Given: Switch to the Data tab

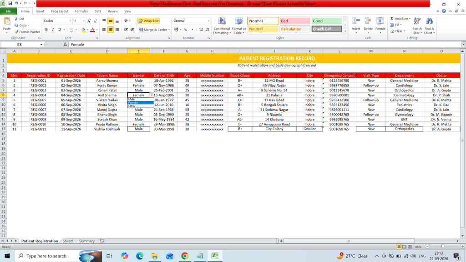Looking at the screenshot, I should tap(98, 11).
